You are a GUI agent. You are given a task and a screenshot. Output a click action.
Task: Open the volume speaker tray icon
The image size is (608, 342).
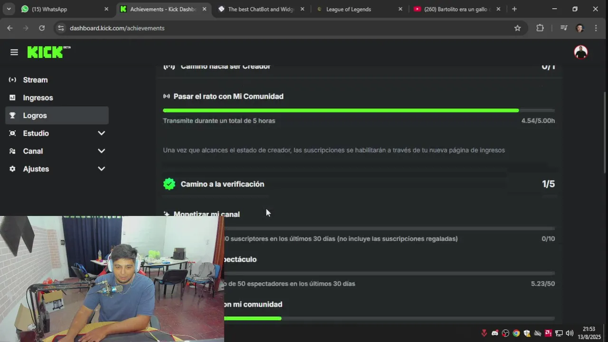(570, 333)
